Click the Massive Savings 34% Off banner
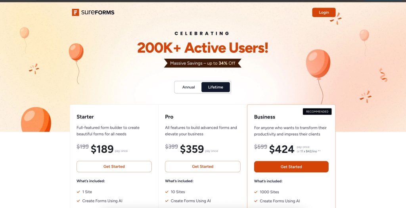The width and height of the screenshot is (406, 208). 203,63
